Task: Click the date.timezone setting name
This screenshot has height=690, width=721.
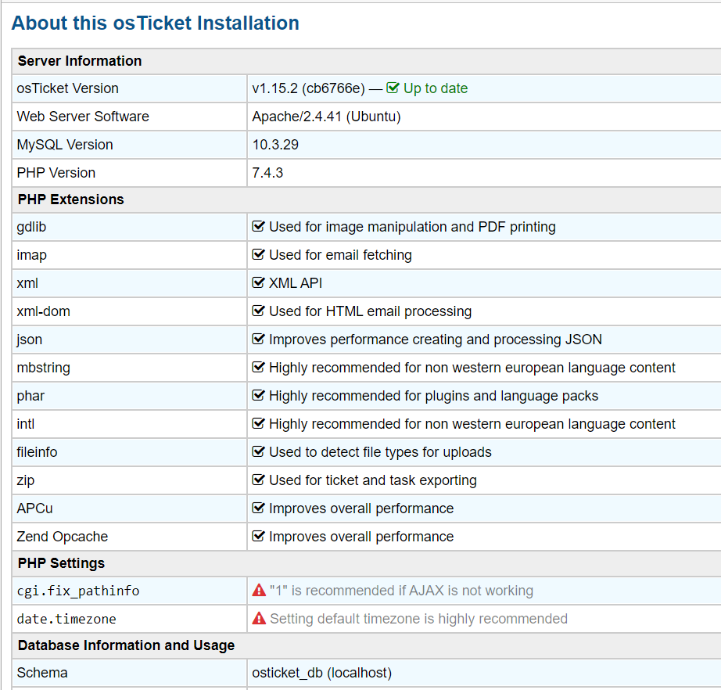Action: point(66,619)
